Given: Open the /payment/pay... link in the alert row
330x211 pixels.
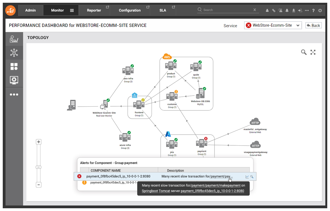Looking at the screenshot, I should [221, 176].
